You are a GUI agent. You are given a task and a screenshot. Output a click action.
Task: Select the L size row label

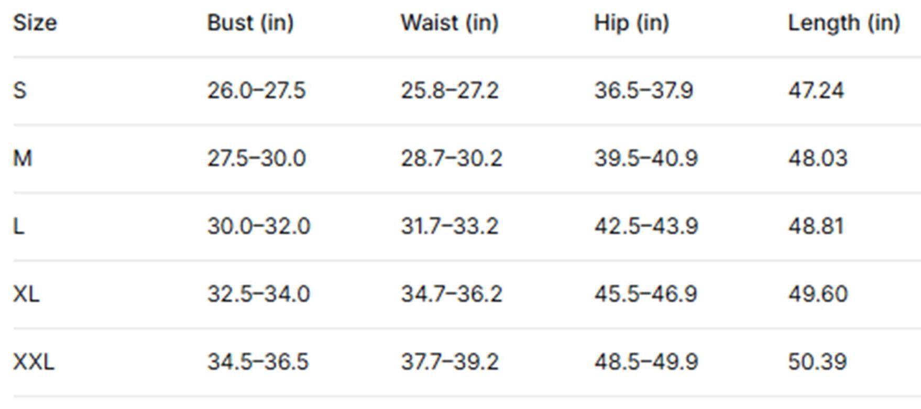click(18, 226)
